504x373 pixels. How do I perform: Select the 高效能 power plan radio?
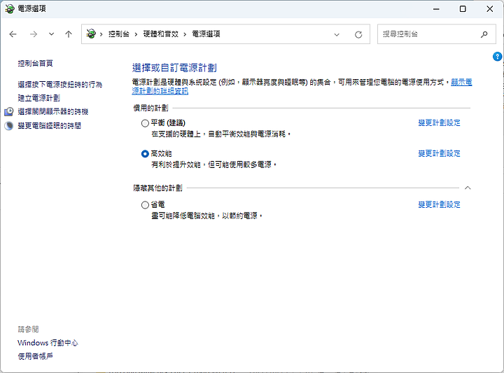coord(145,154)
